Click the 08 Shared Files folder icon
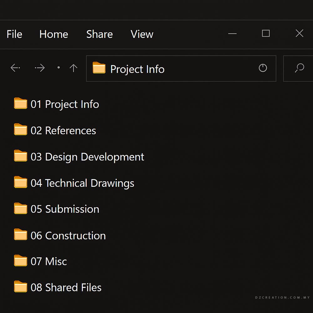Image resolution: width=313 pixels, height=313 pixels. point(21,287)
